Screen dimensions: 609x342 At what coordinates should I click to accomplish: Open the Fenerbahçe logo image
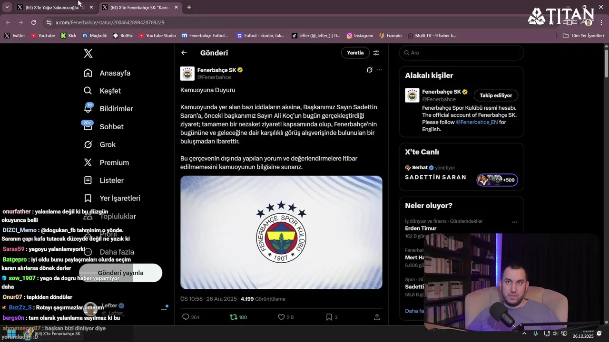pos(281,232)
